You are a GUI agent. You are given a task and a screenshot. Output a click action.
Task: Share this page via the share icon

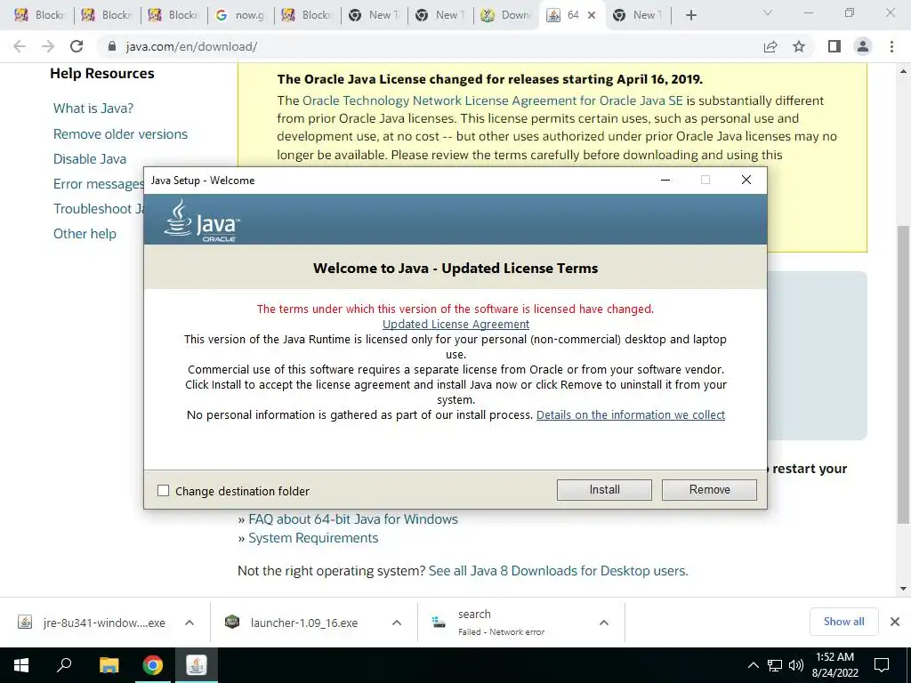pos(770,46)
